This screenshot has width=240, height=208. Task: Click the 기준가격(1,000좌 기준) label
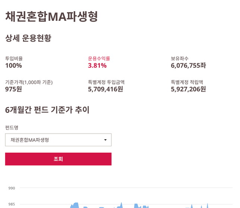point(29,82)
